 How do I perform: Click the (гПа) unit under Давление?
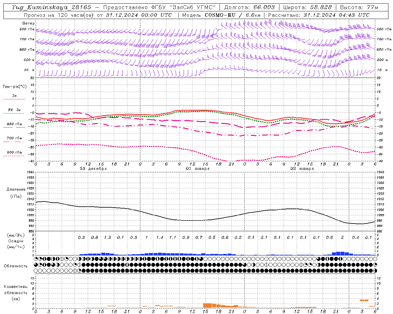point(16,196)
